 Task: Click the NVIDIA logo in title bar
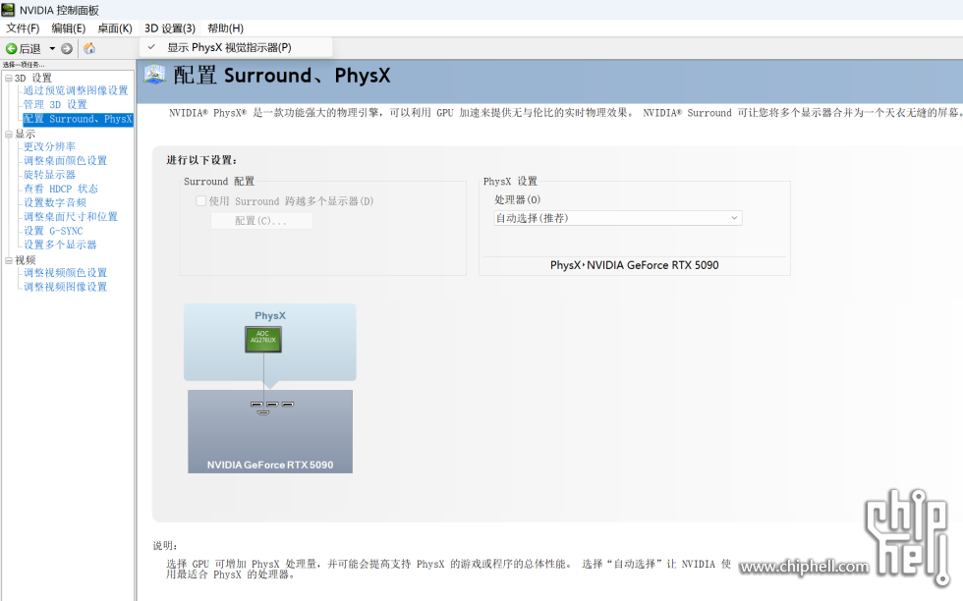(x=8, y=10)
